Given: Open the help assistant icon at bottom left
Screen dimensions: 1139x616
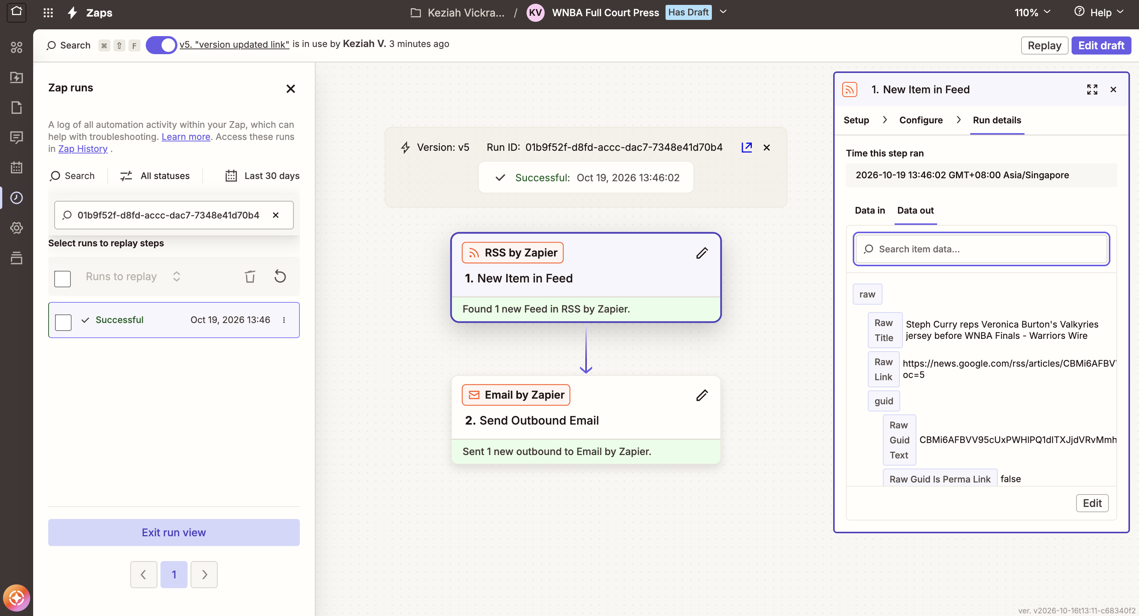Looking at the screenshot, I should tap(16, 598).
